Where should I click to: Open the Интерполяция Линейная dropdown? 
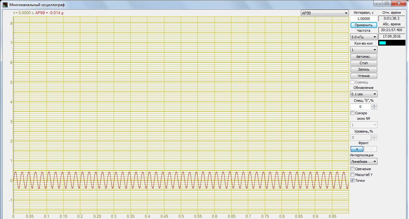364,162
